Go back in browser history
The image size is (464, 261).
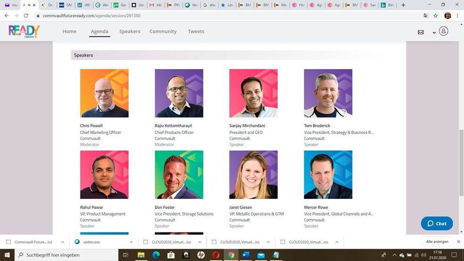click(6, 16)
